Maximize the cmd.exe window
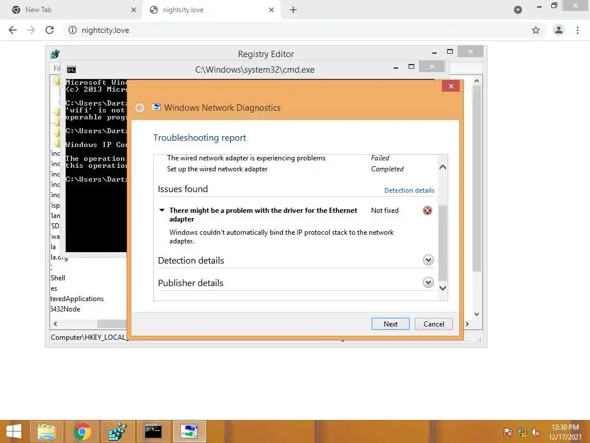 click(411, 67)
